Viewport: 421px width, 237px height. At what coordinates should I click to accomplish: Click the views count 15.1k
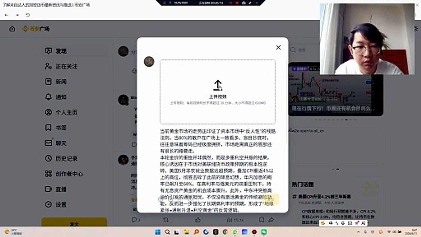[235, 220]
